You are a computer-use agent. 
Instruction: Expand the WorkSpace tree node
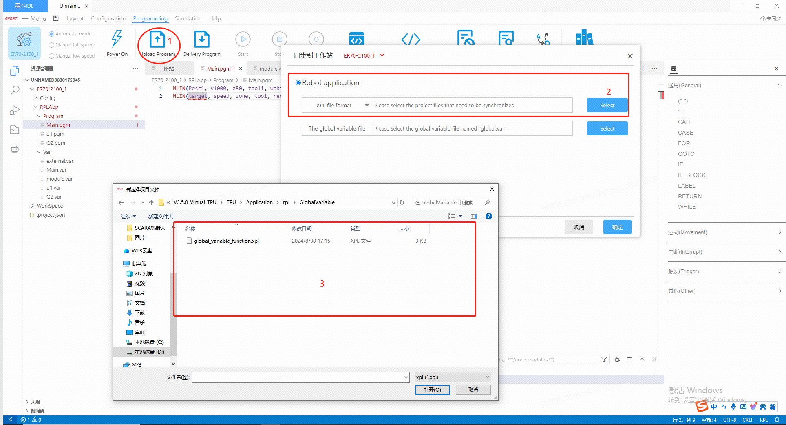point(33,206)
